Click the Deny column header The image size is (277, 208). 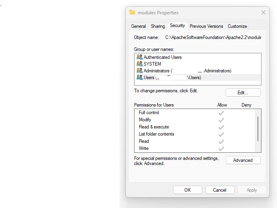click(x=246, y=105)
